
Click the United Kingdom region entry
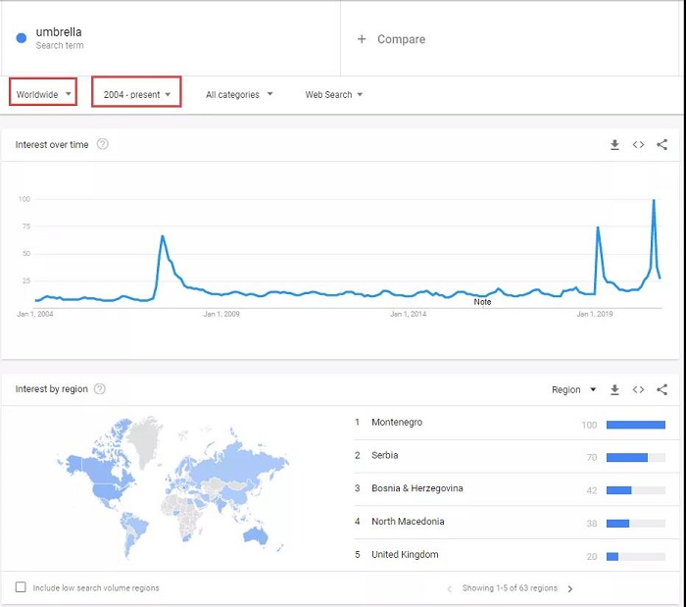(405, 555)
